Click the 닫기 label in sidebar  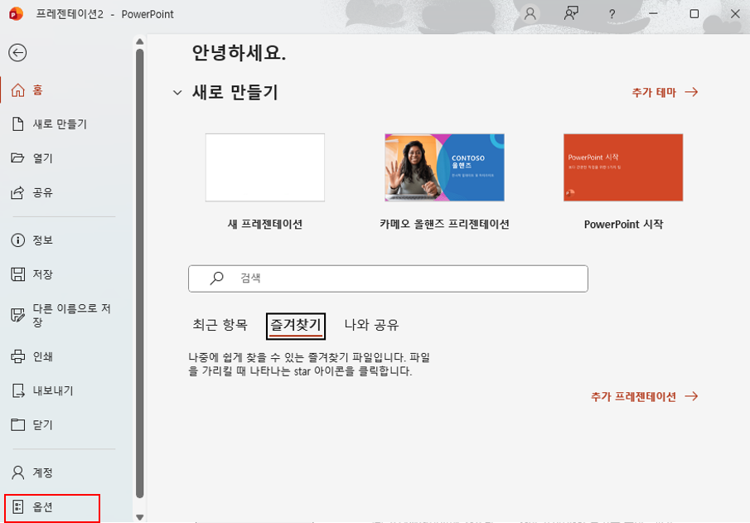(42, 424)
